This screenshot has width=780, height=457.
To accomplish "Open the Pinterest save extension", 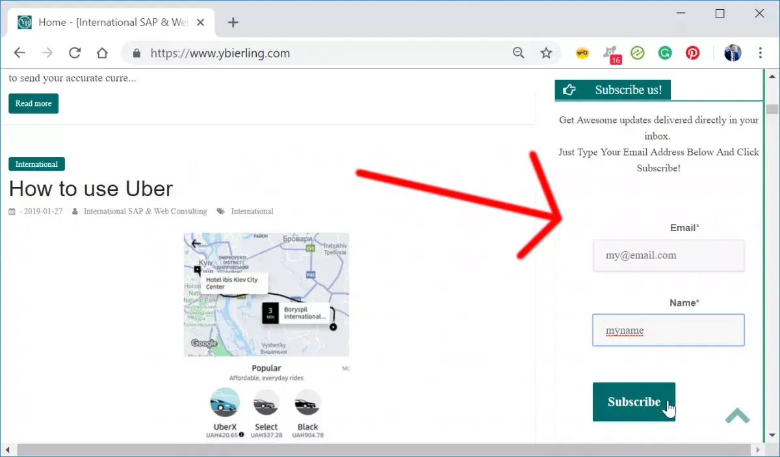I will click(x=693, y=53).
